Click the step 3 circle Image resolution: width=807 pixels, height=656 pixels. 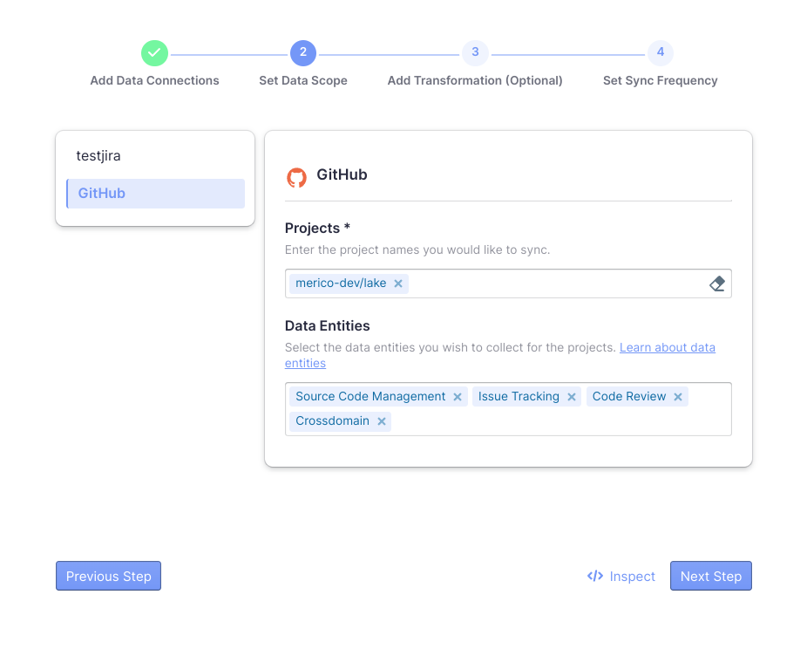475,52
